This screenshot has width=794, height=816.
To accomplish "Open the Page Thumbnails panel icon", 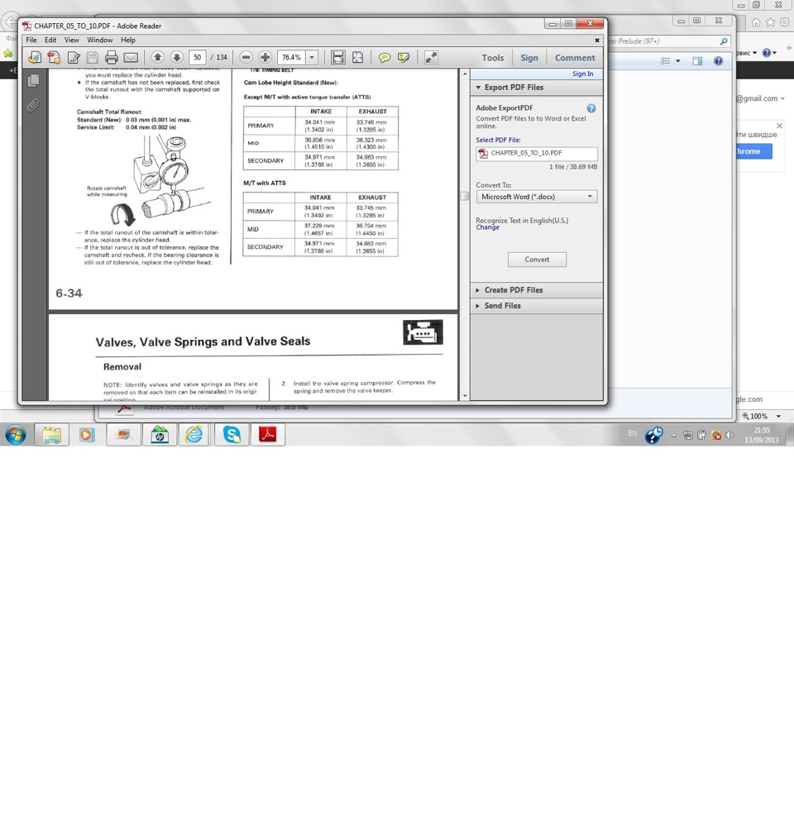I will pyautogui.click(x=33, y=81).
